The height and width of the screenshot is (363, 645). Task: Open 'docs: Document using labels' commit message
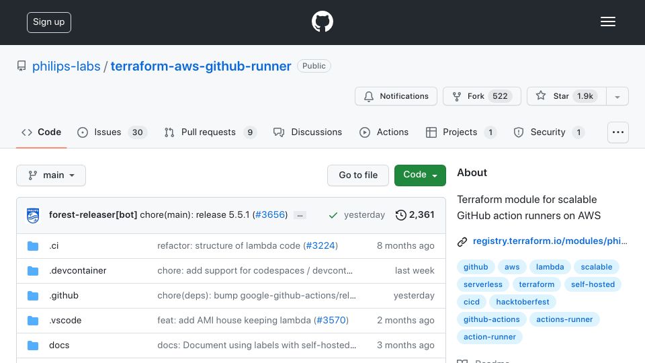point(257,345)
